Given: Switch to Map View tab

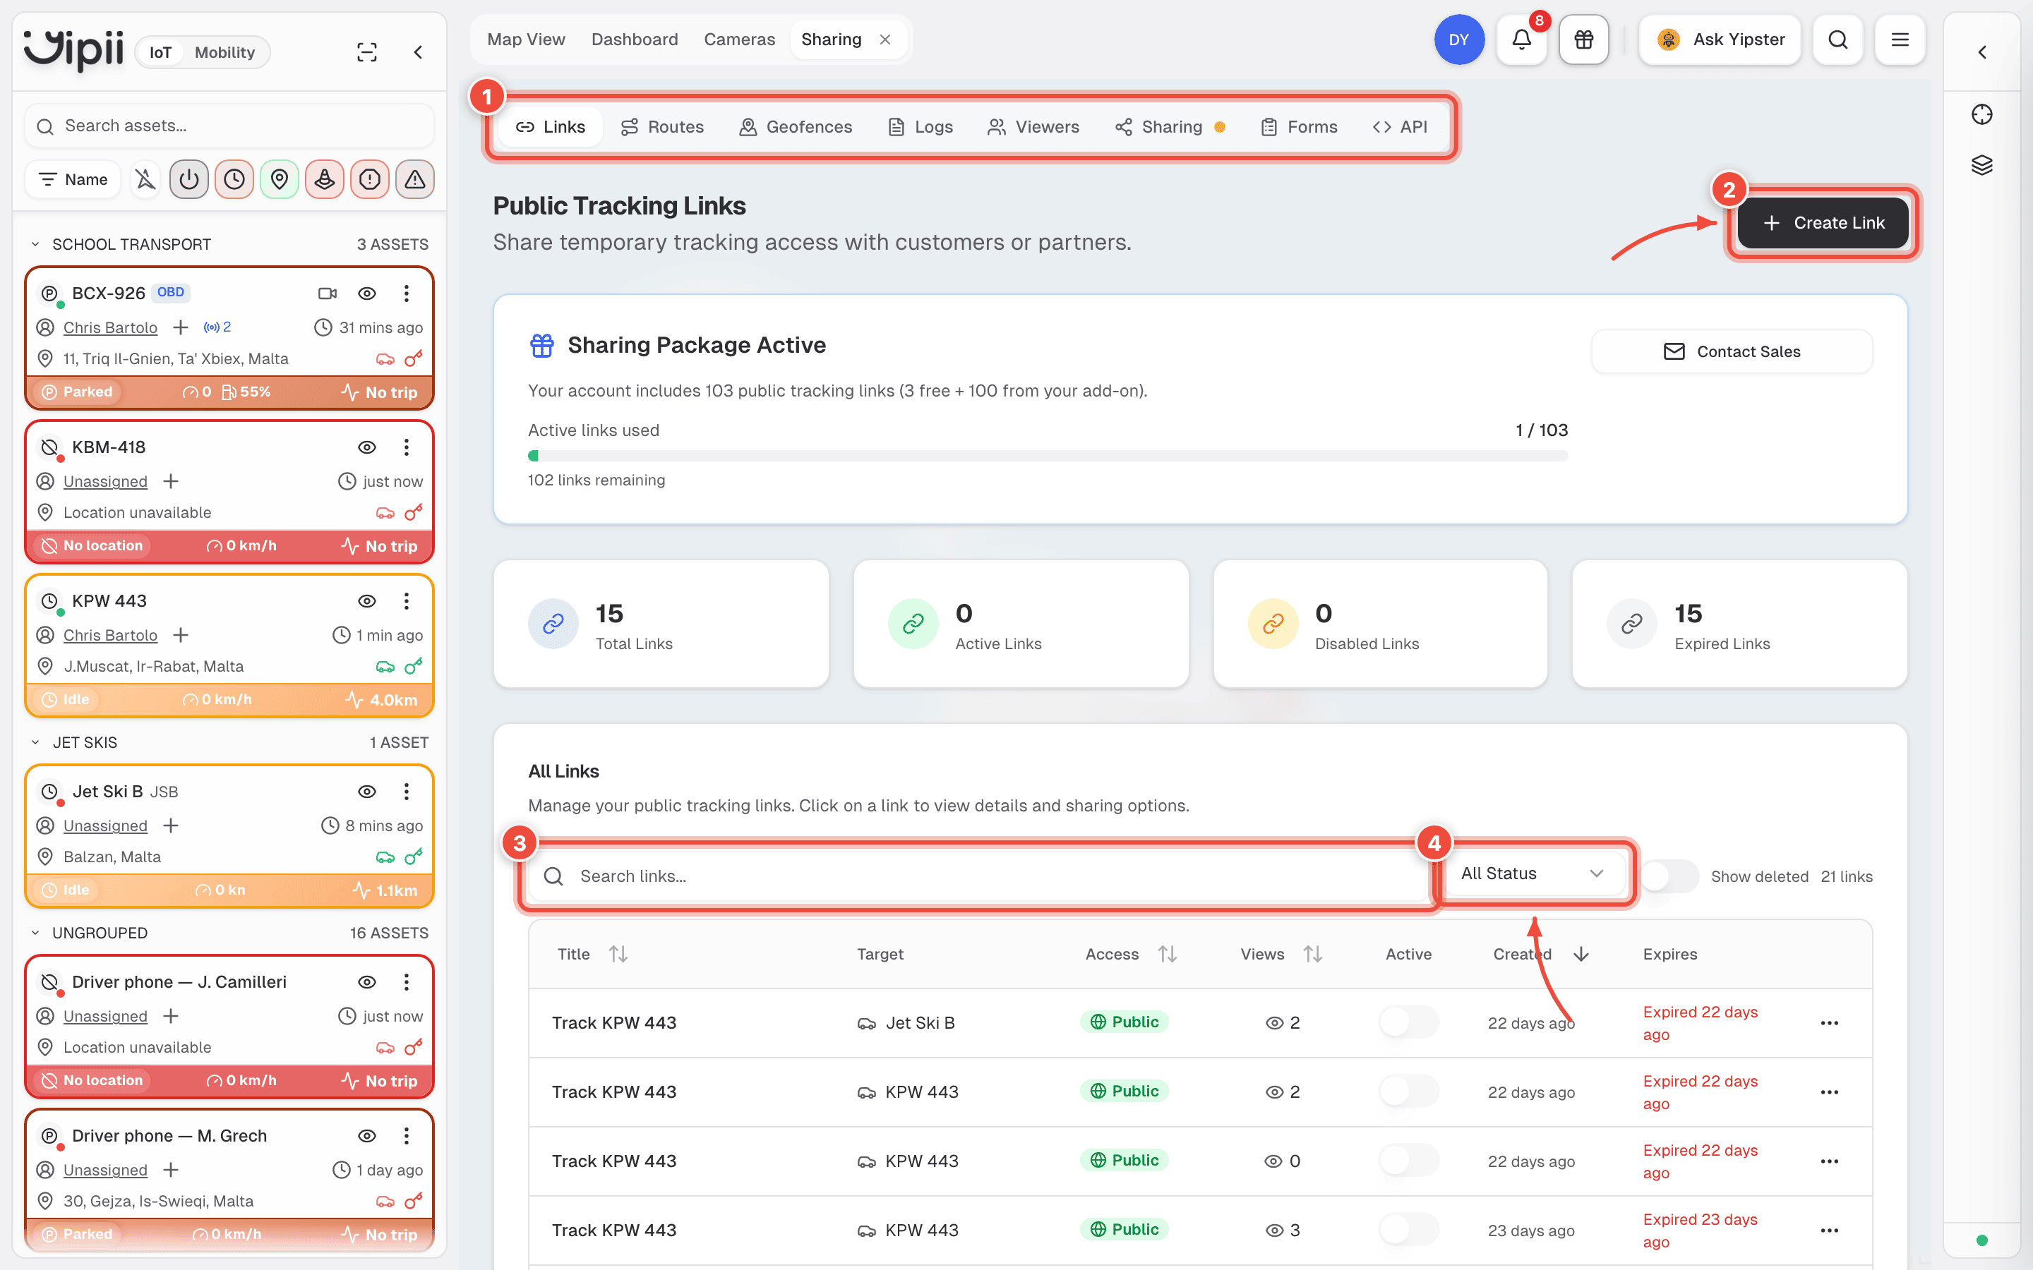Looking at the screenshot, I should tap(526, 40).
